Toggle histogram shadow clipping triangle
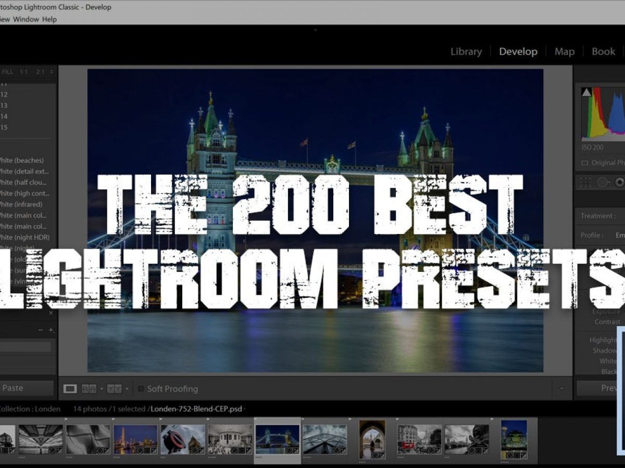The height and width of the screenshot is (468, 625). [586, 92]
